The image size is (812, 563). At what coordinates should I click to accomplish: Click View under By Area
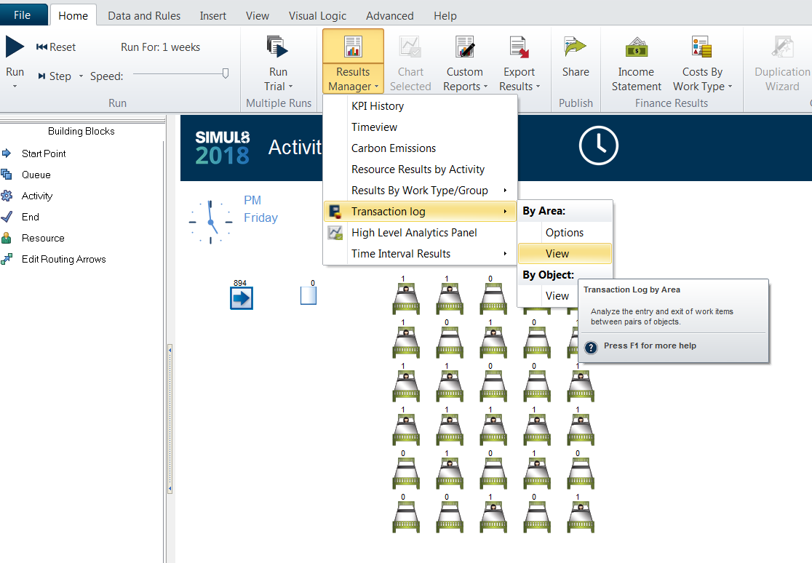pyautogui.click(x=565, y=254)
